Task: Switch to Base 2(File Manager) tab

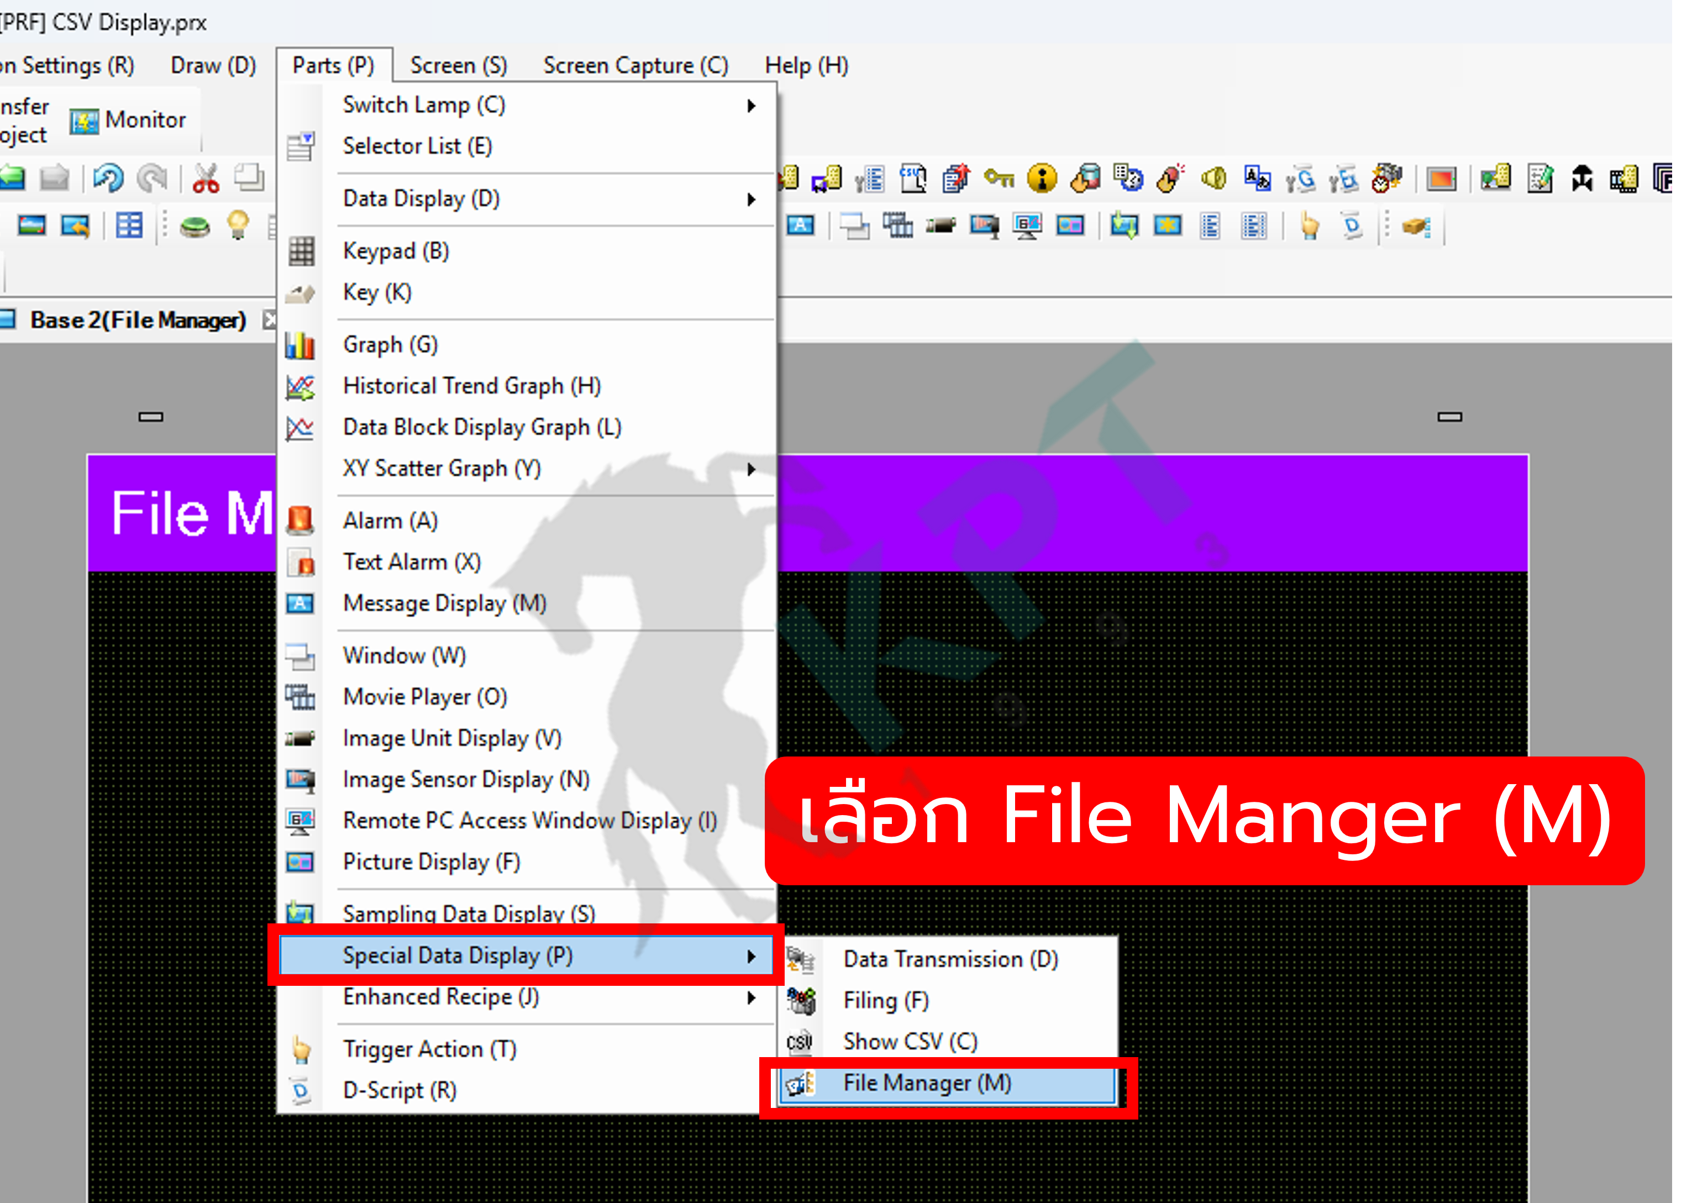Action: (x=138, y=320)
